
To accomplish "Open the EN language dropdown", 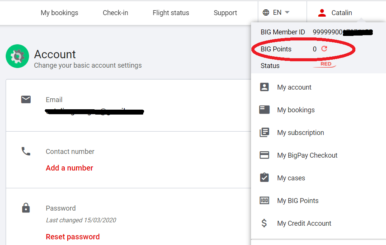I will tap(282, 12).
